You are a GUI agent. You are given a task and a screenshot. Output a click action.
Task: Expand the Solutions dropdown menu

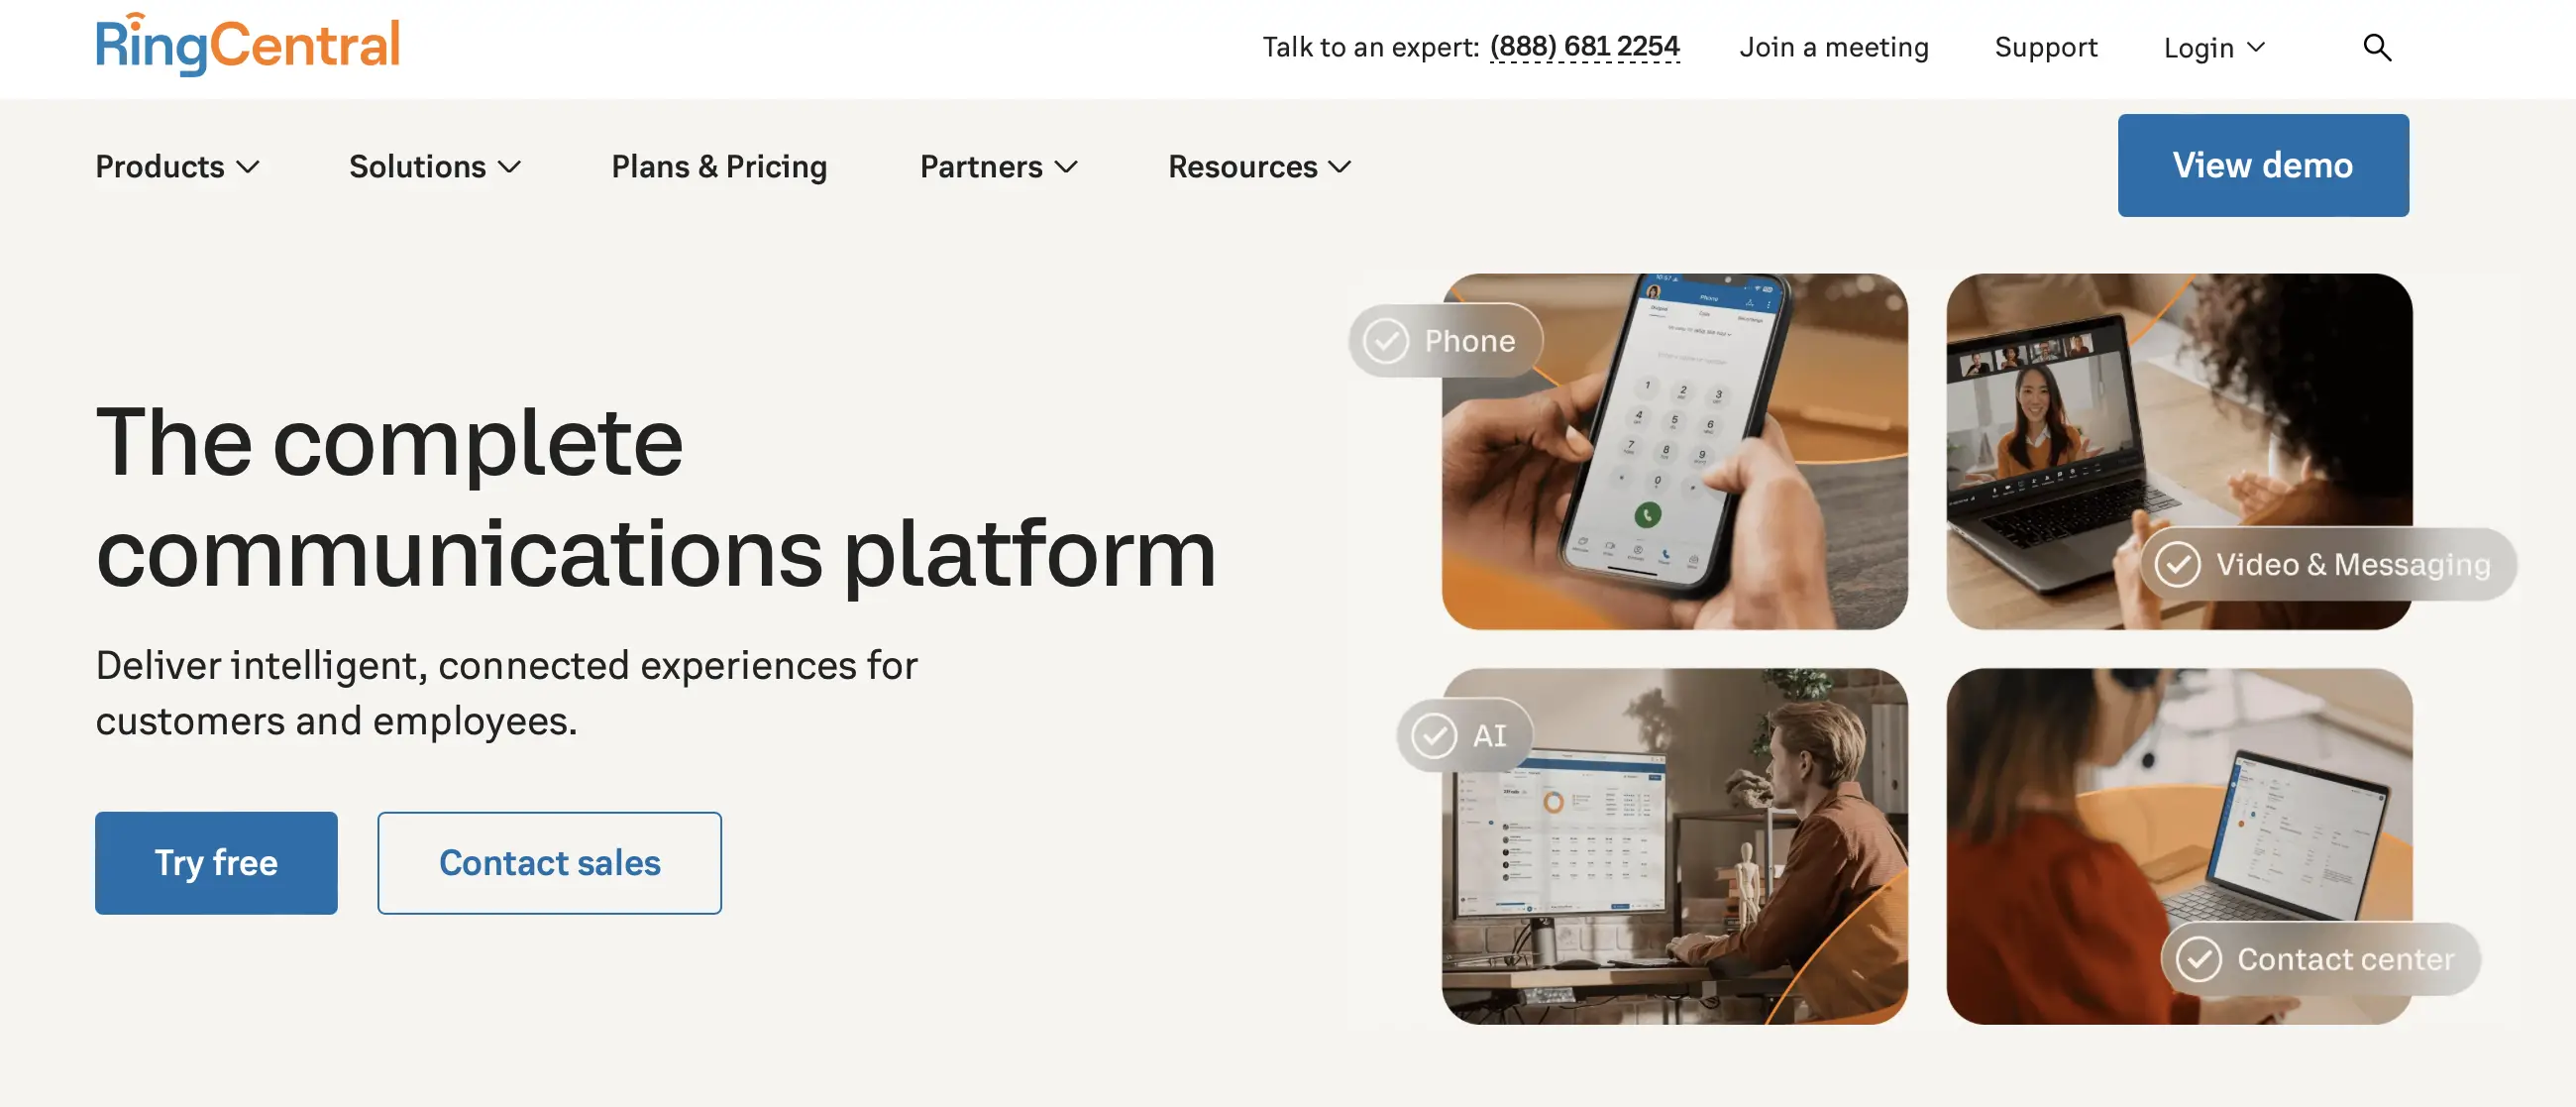point(437,165)
